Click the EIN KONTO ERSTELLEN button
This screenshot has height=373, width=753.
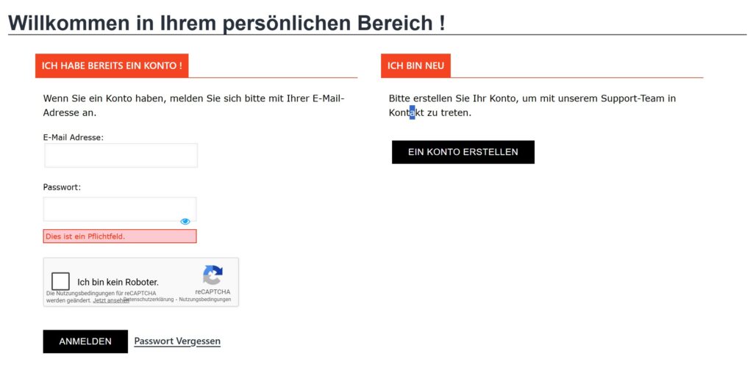(x=463, y=152)
